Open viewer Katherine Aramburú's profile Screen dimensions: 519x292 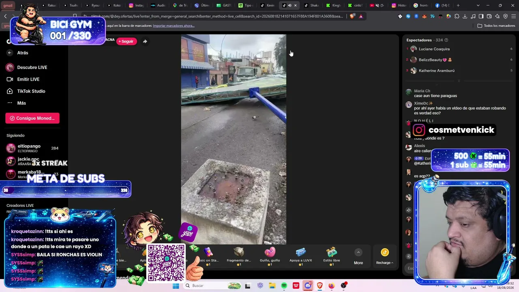point(436,71)
